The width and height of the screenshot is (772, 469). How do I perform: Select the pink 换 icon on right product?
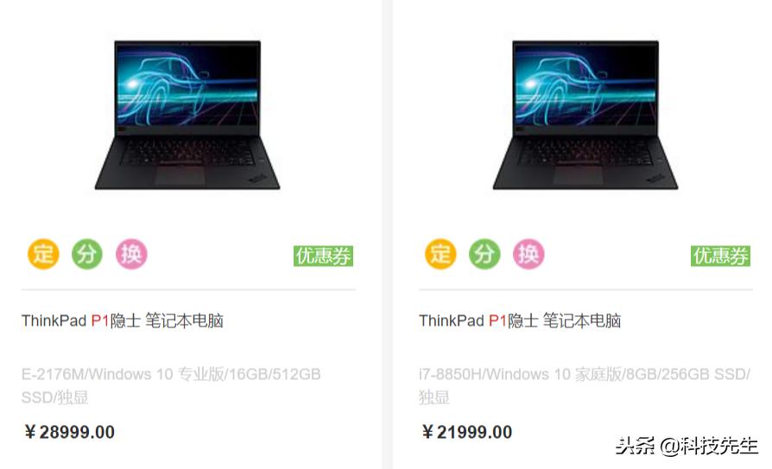pos(528,254)
